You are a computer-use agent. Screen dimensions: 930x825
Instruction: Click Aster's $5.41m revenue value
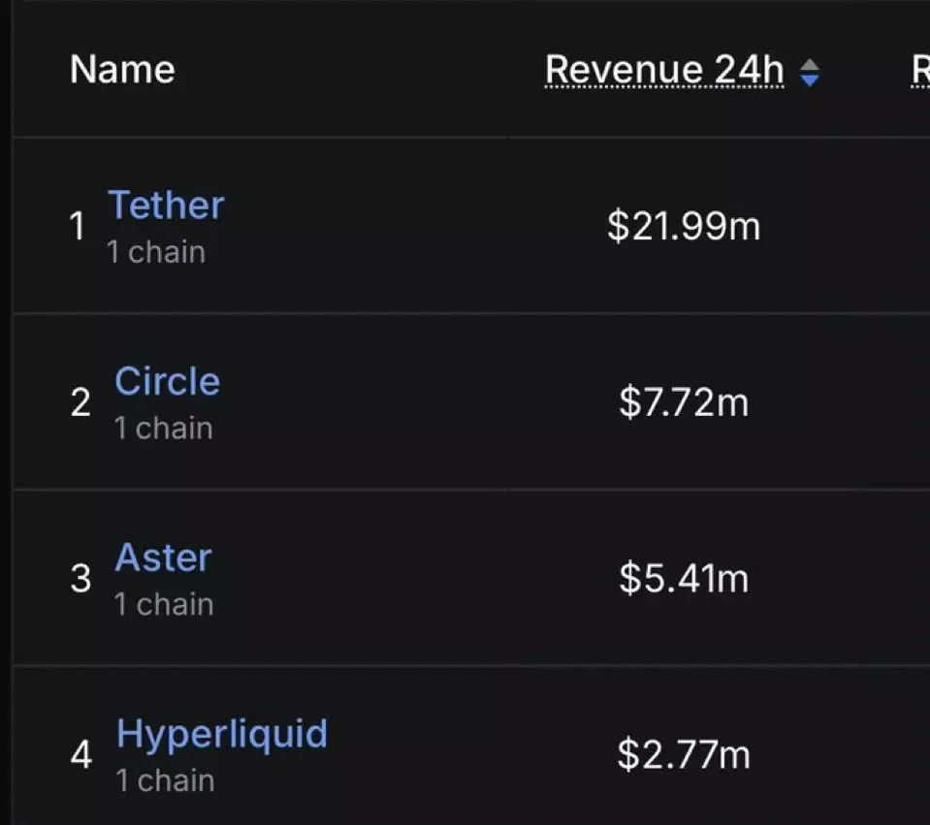pos(684,579)
